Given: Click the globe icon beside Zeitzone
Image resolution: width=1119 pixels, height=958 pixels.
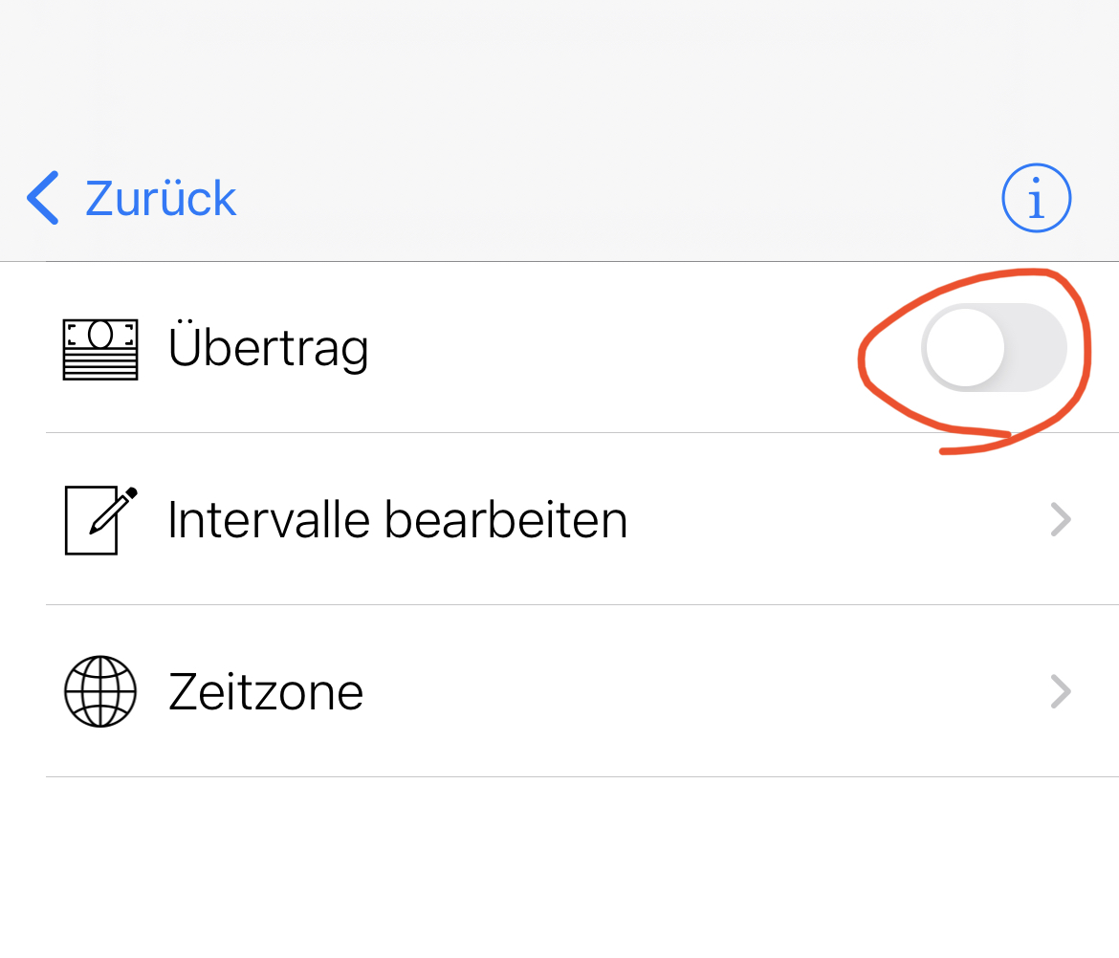Looking at the screenshot, I should coord(100,691).
